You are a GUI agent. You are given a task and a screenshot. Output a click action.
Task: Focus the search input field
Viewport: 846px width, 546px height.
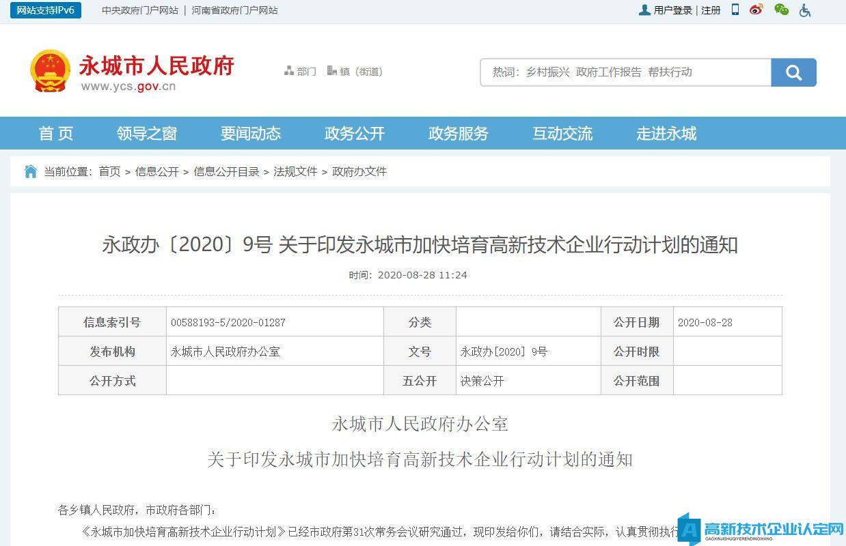(x=625, y=72)
